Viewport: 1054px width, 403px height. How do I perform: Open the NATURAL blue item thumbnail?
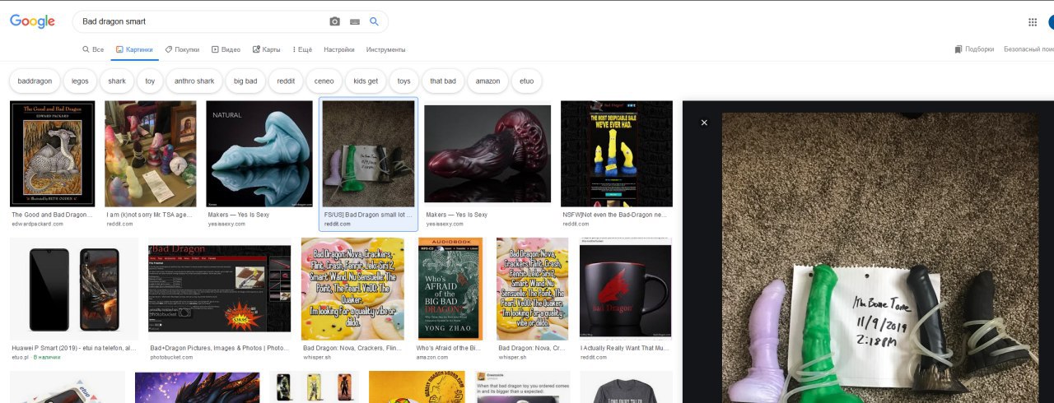[x=259, y=154]
